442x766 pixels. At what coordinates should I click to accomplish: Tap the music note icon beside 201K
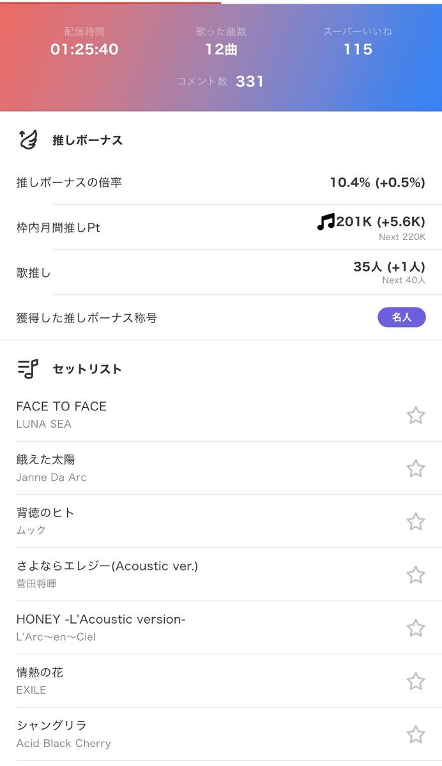tap(326, 222)
